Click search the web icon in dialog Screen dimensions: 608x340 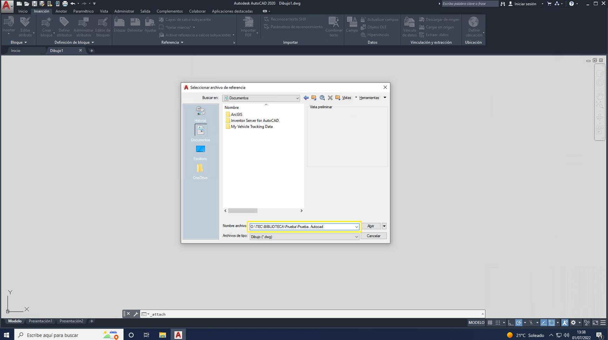click(322, 98)
